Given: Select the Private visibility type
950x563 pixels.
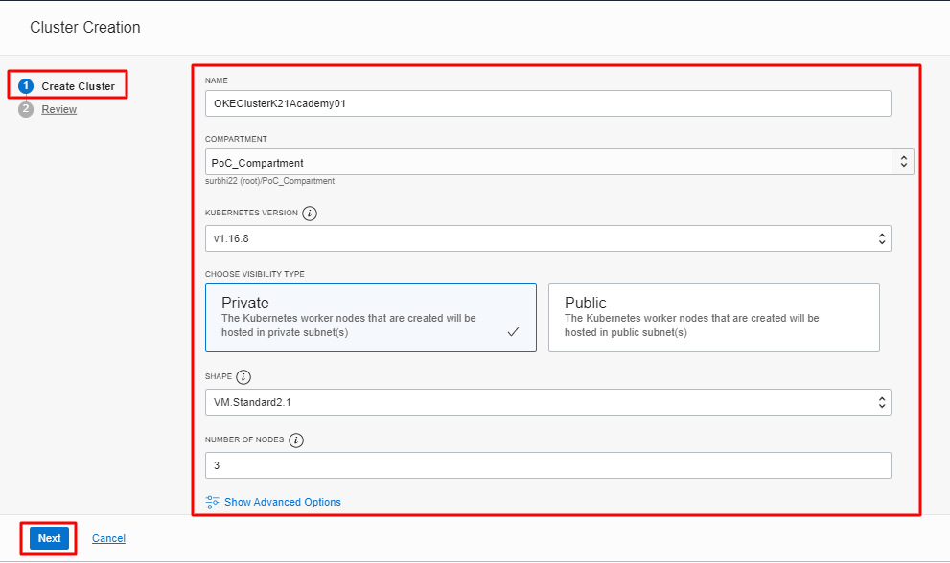Looking at the screenshot, I should tap(370, 317).
